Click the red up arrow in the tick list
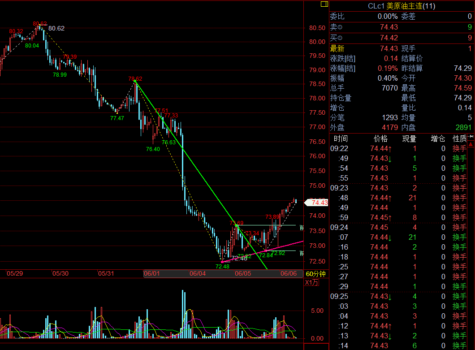 (471, 145)
